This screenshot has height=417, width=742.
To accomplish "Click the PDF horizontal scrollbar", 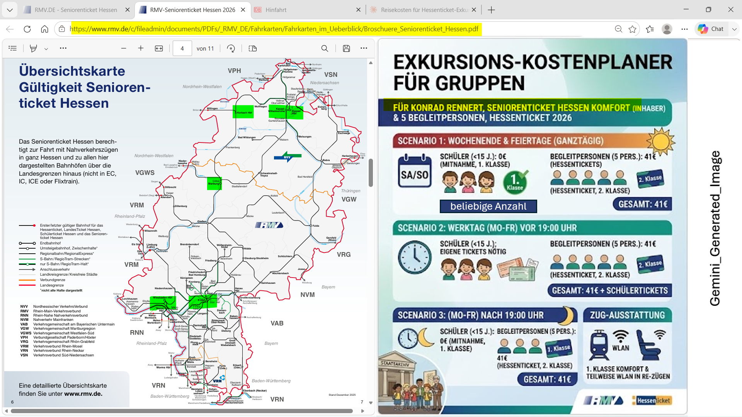I will [182, 411].
